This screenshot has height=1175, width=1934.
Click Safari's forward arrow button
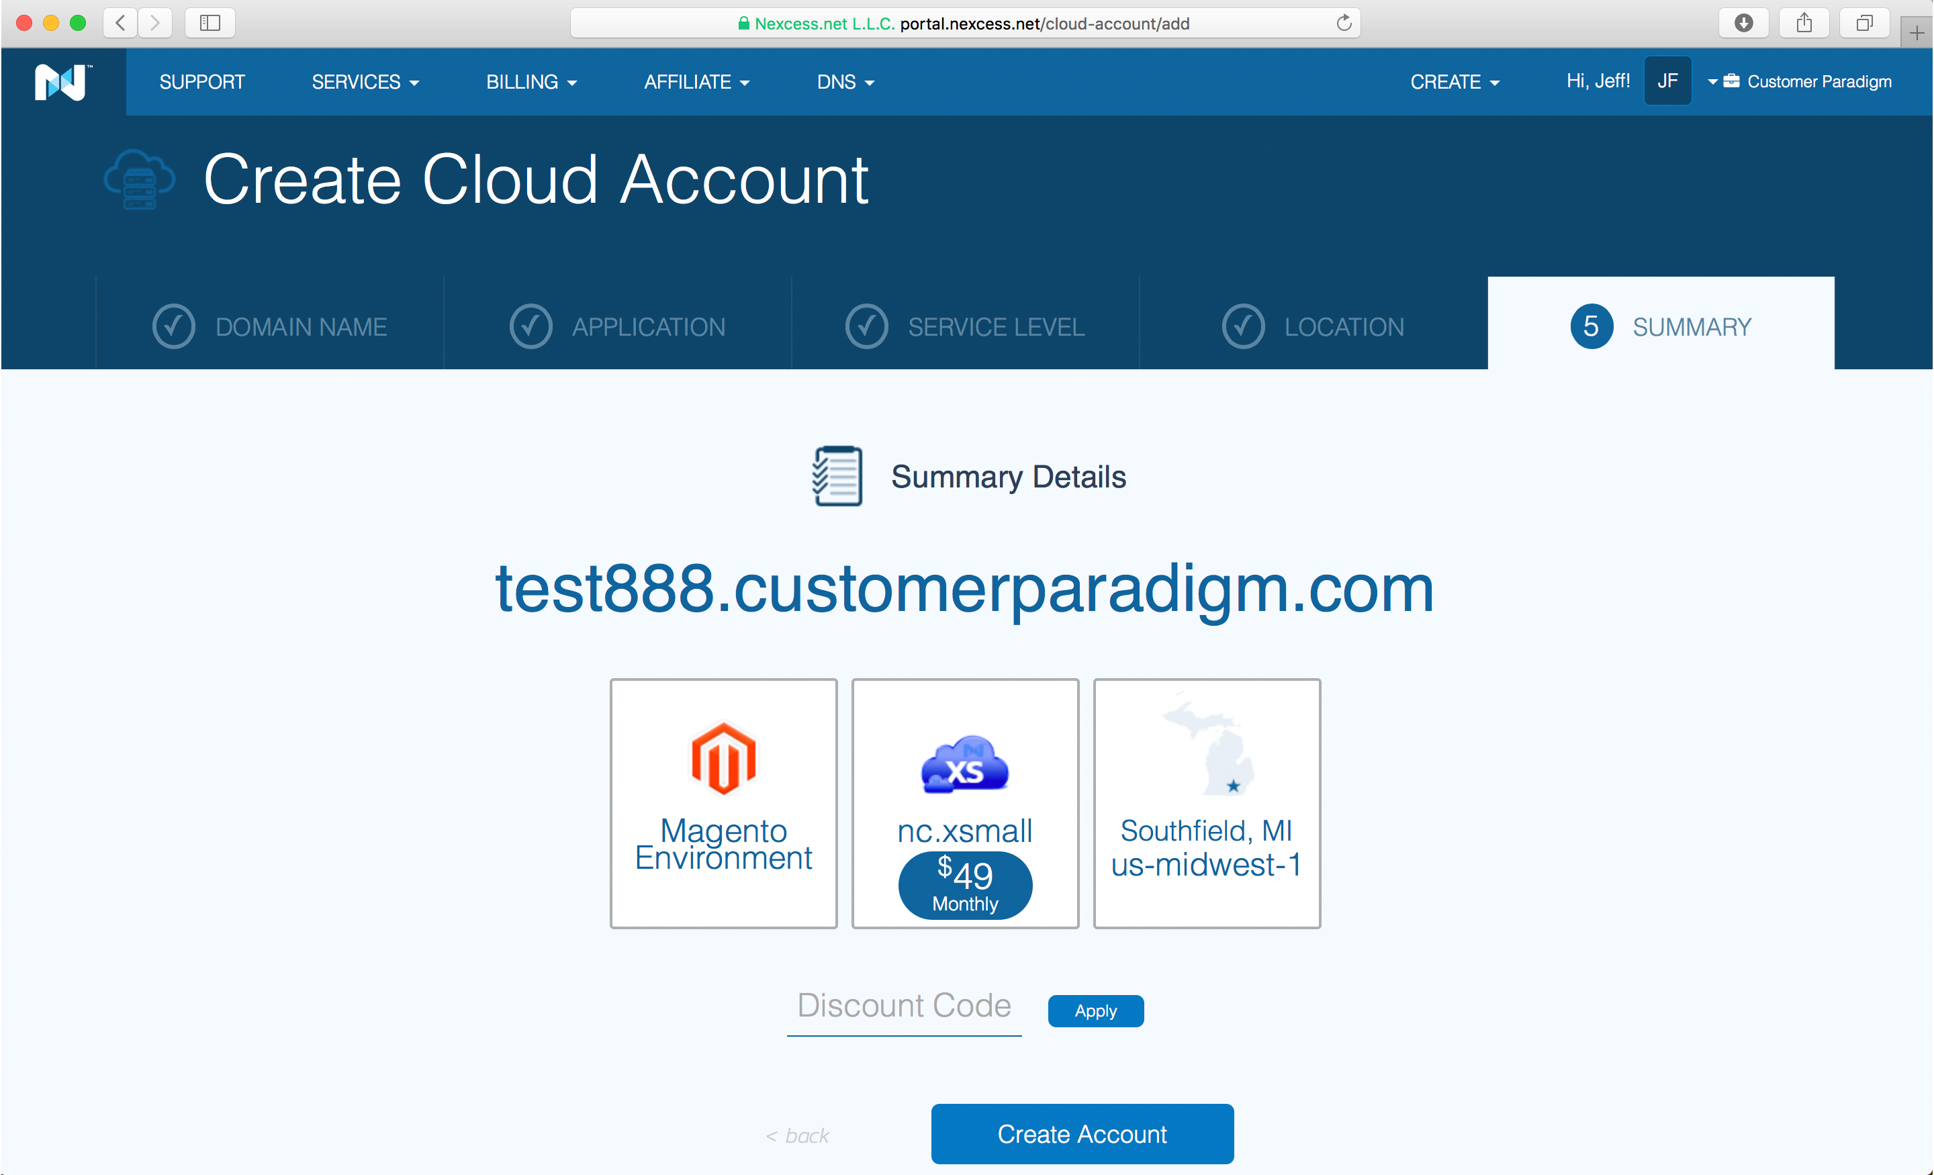(155, 23)
